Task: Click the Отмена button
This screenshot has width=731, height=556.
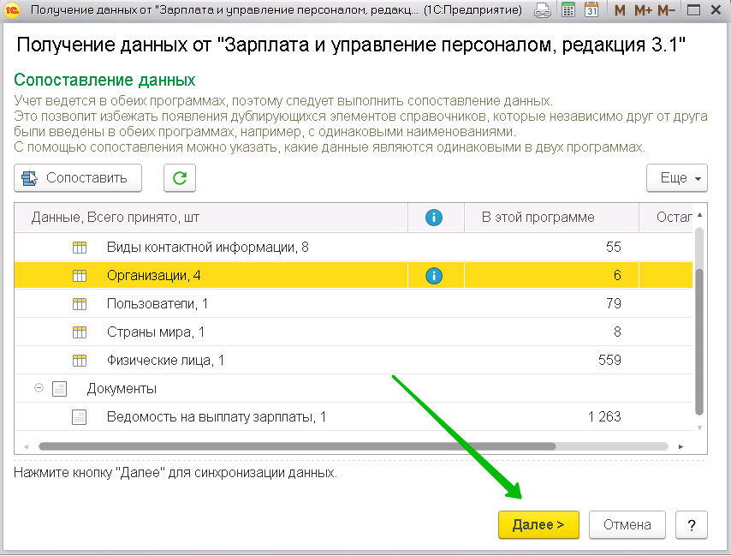Action: pos(627,525)
